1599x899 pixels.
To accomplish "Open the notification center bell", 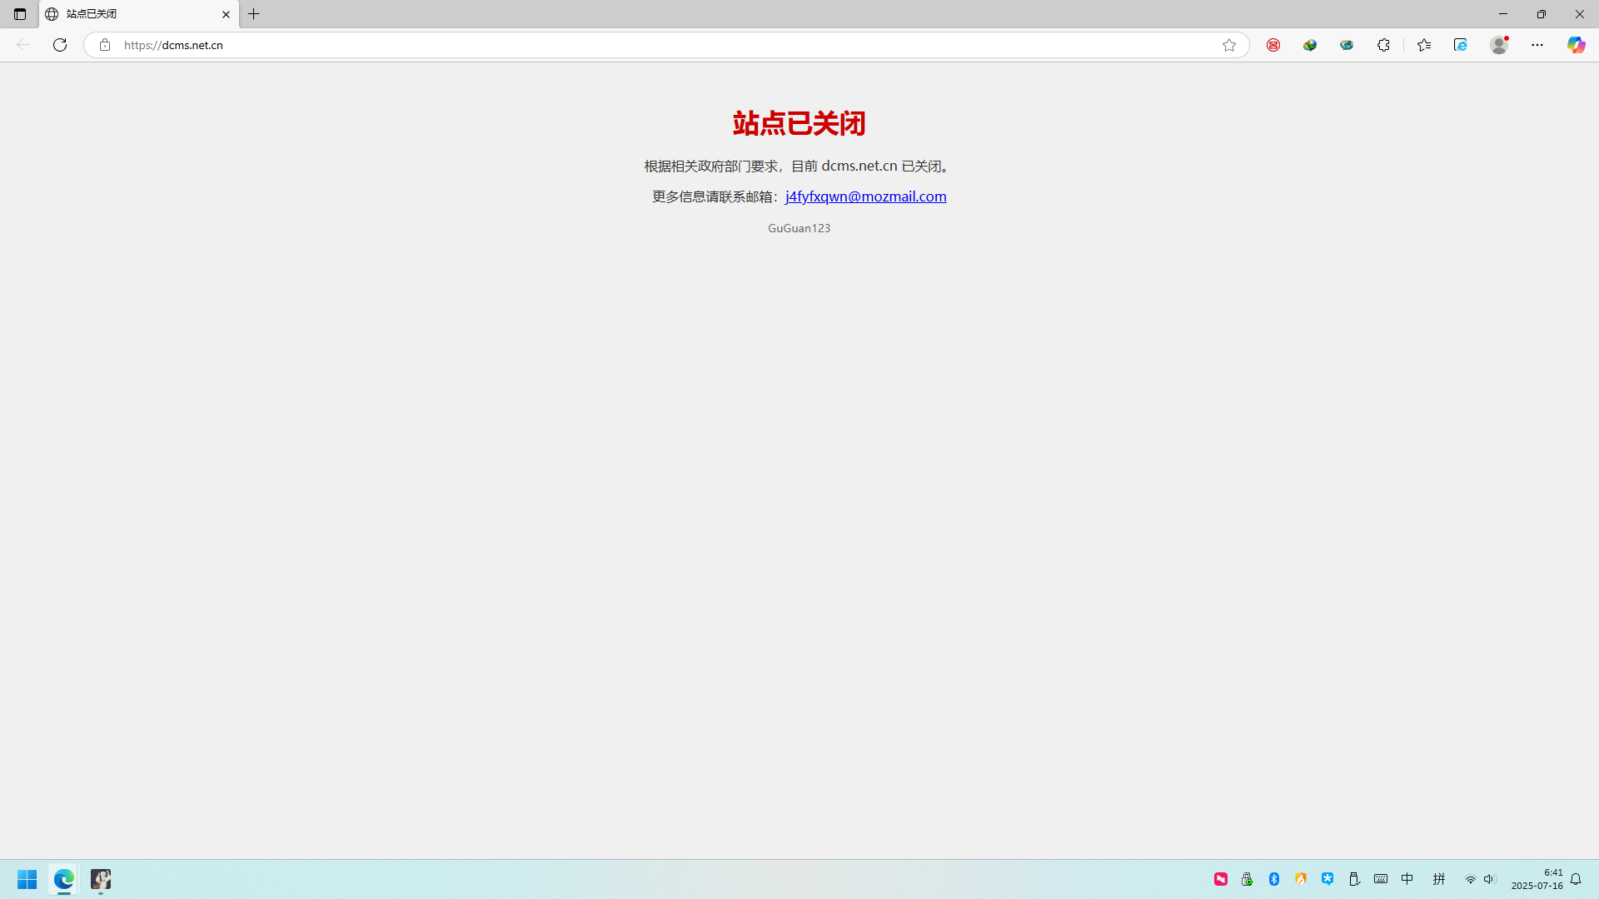I will tap(1576, 879).
